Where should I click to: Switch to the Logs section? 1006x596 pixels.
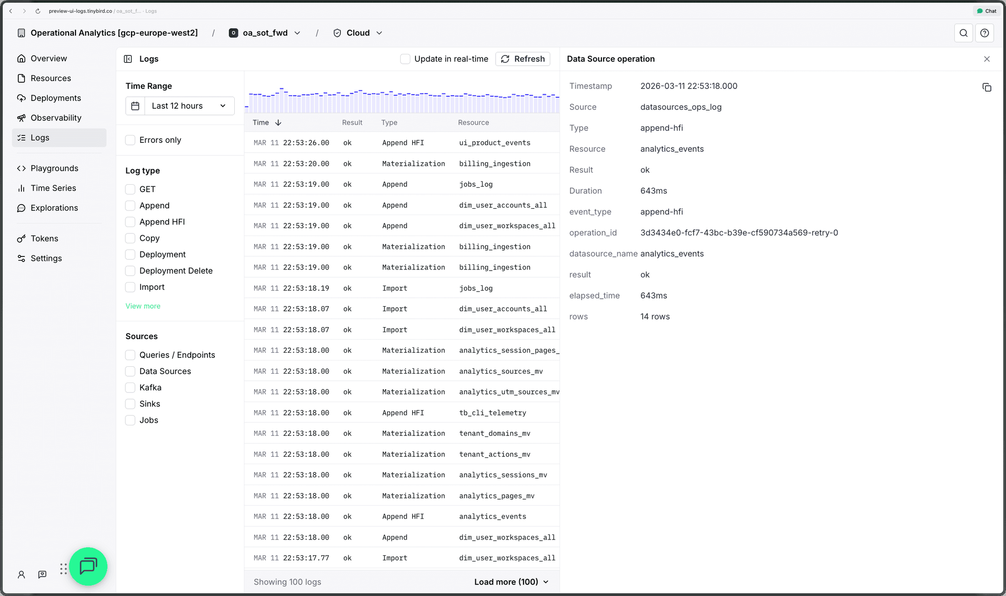coord(41,138)
